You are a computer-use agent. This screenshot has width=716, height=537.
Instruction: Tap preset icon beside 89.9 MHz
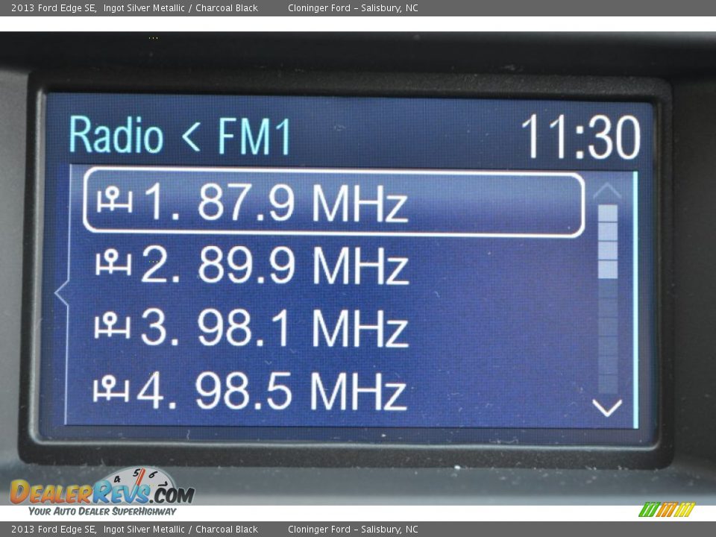pyautogui.click(x=113, y=263)
